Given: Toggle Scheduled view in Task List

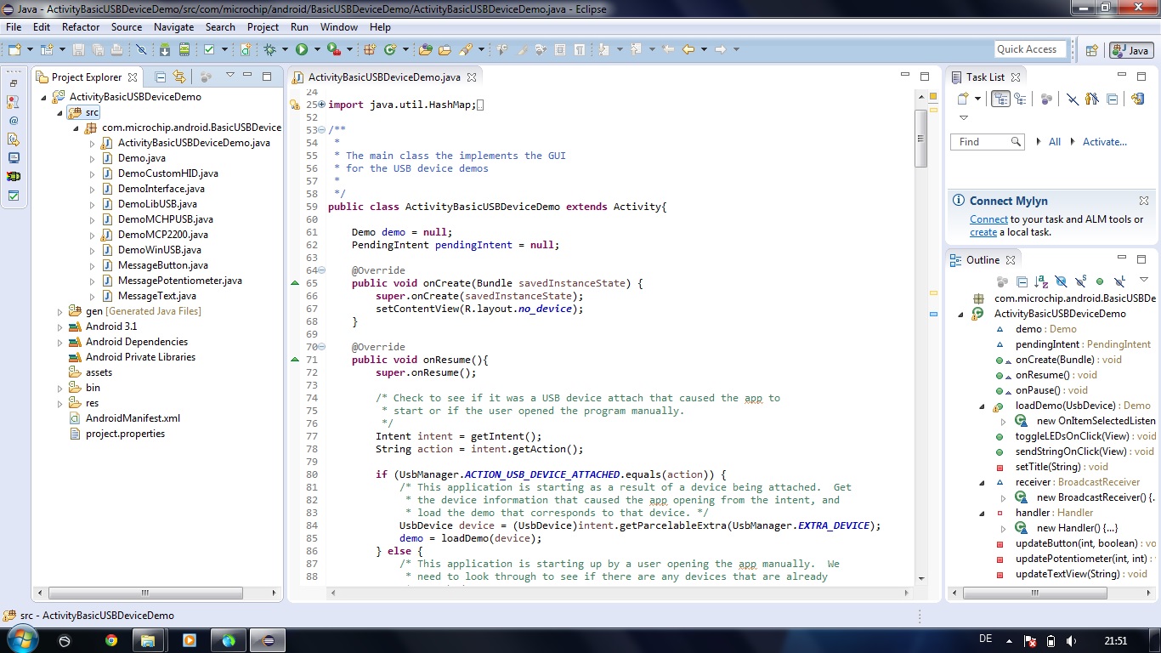Looking at the screenshot, I should 1020,99.
